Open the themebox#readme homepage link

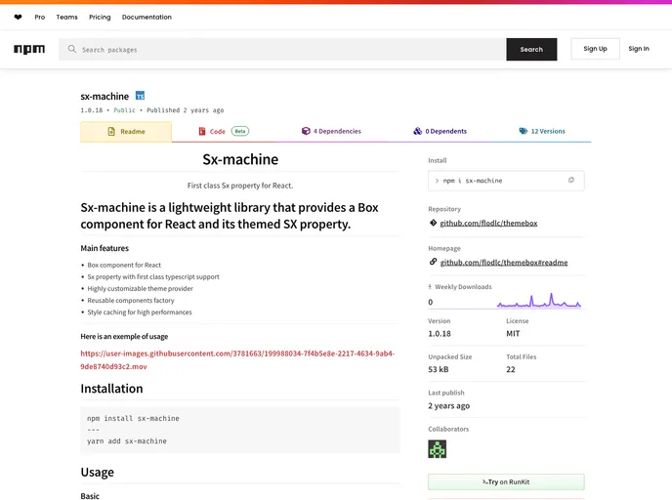click(x=504, y=263)
